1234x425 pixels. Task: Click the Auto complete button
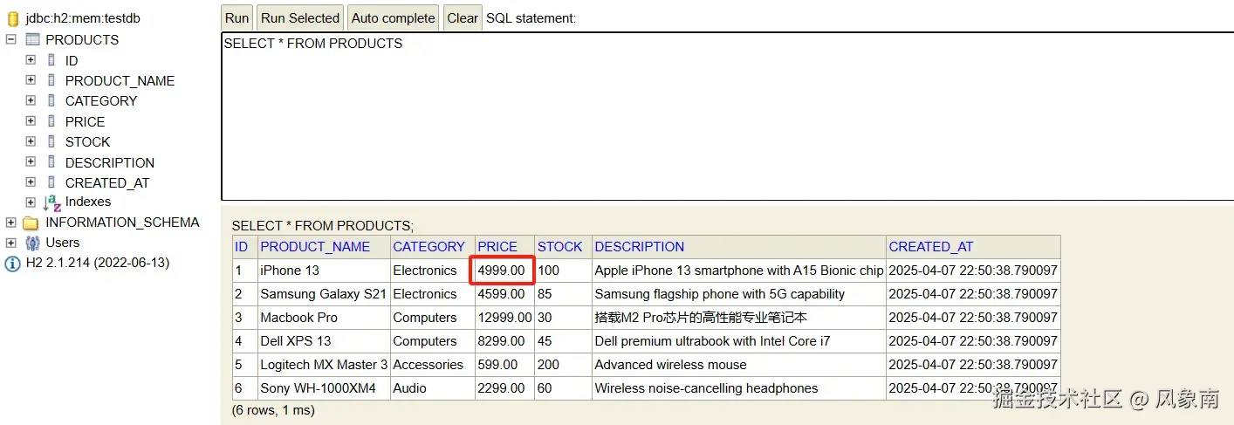(x=393, y=18)
